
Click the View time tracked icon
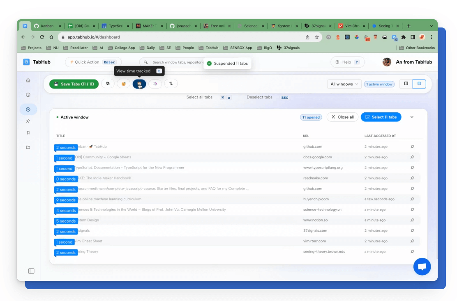click(x=139, y=84)
